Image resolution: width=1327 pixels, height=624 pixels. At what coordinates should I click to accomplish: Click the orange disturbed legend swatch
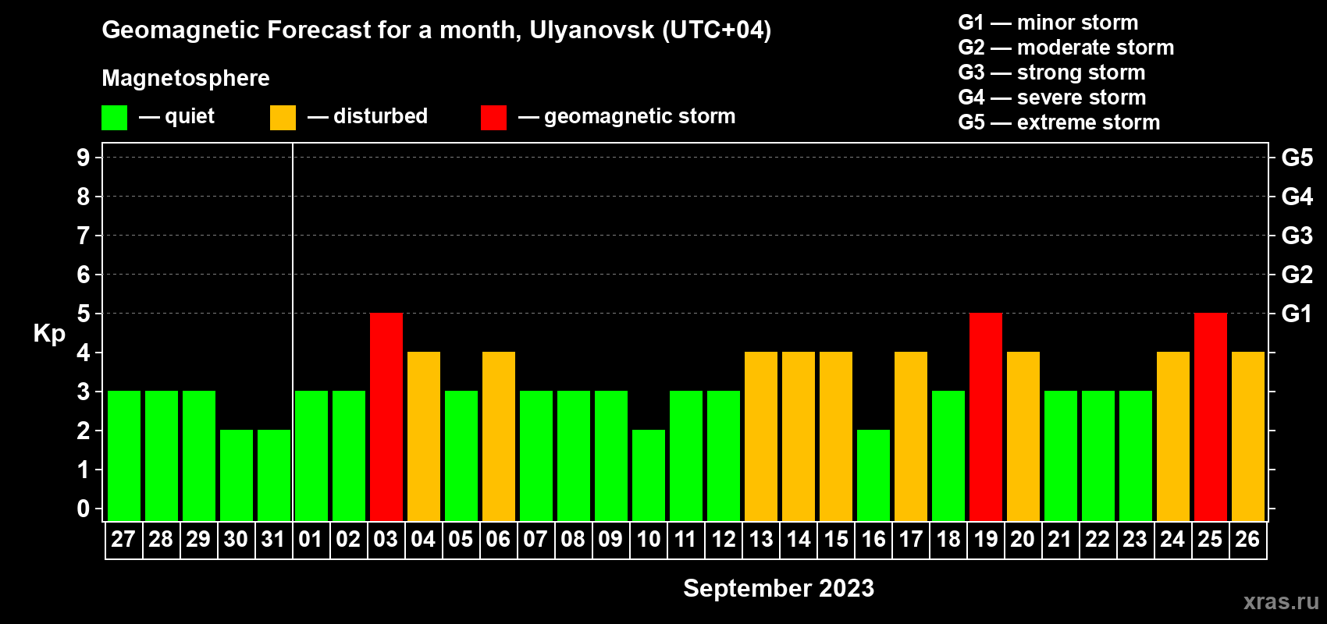283,118
